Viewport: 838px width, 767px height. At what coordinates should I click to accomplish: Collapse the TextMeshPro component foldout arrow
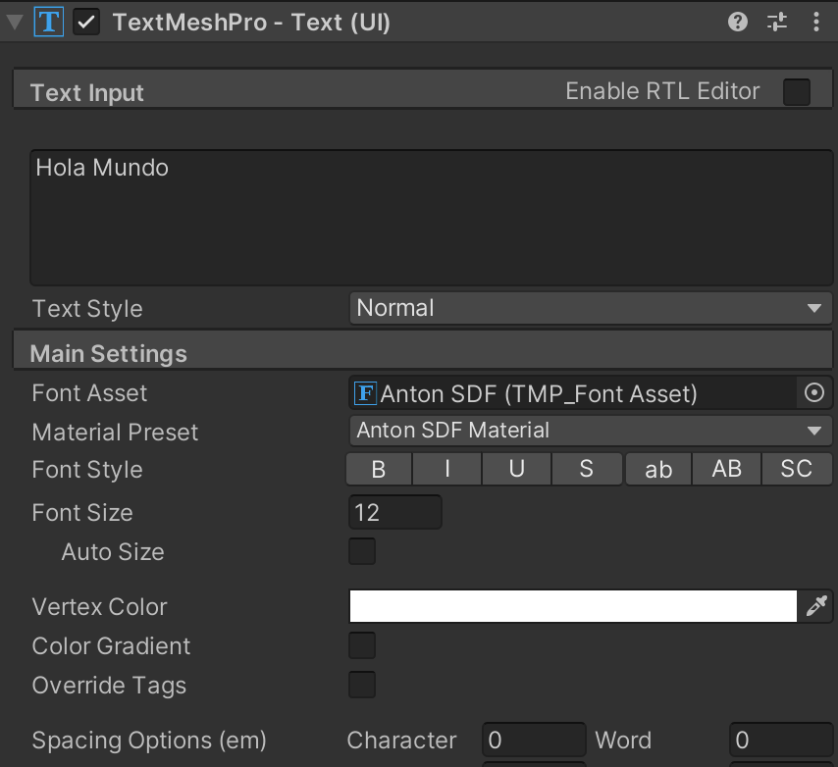(x=15, y=22)
